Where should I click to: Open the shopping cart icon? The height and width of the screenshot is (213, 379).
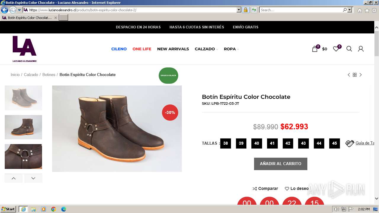click(x=315, y=49)
